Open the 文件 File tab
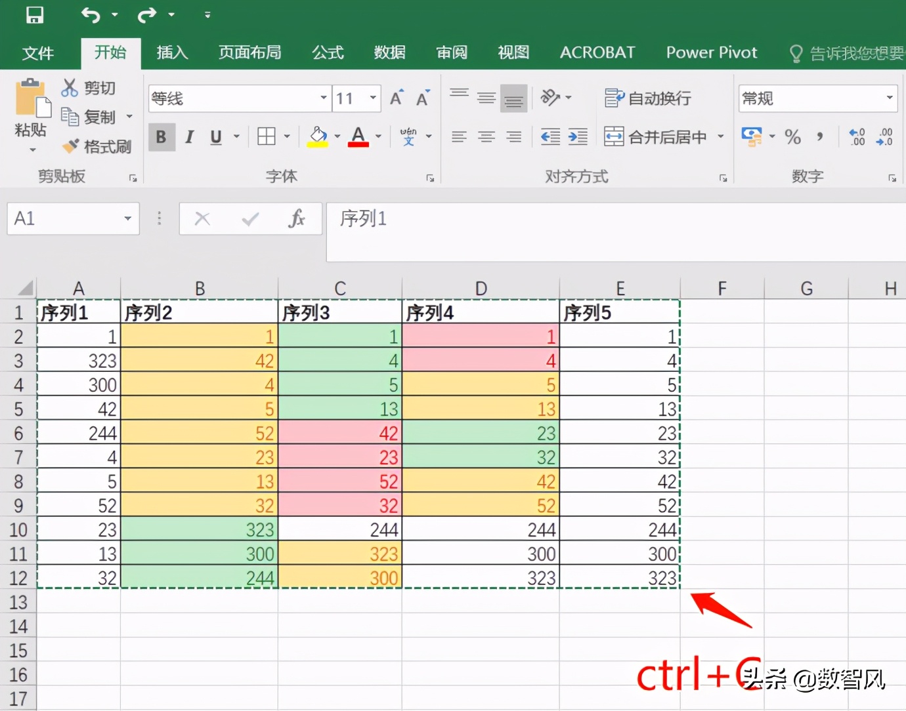The height and width of the screenshot is (711, 906). (37, 52)
